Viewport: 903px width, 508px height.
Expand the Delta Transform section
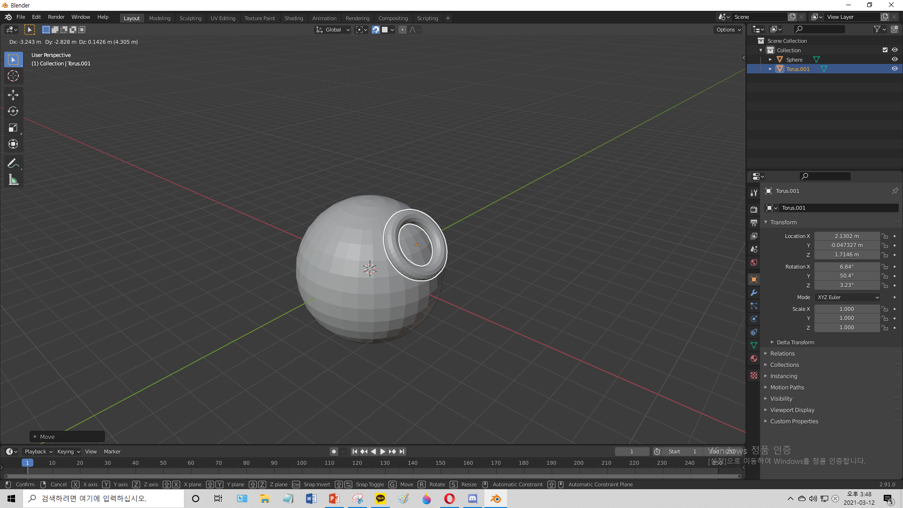click(795, 342)
